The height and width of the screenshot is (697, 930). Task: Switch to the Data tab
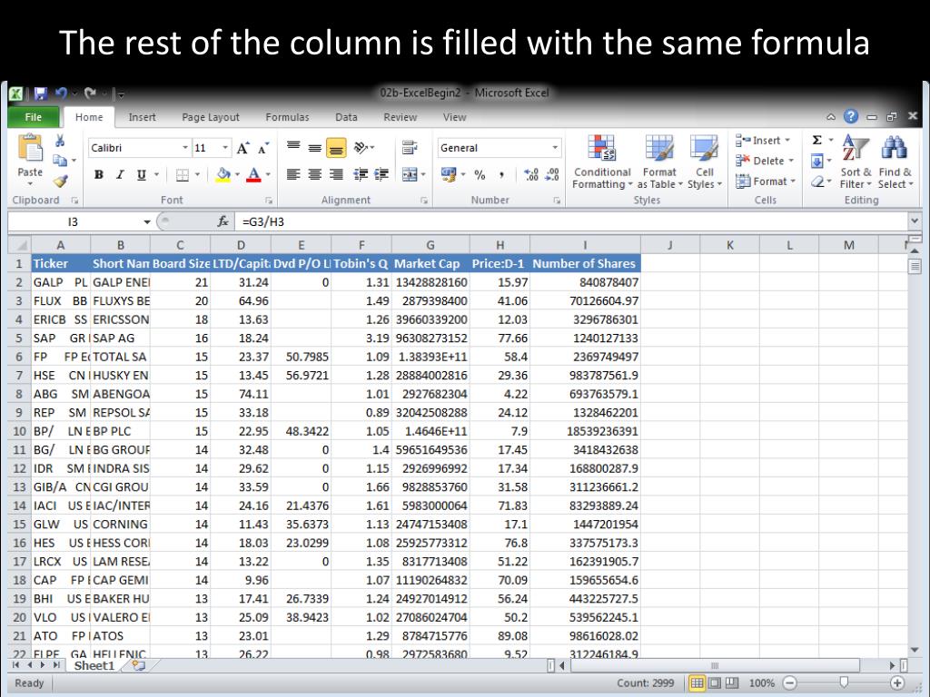coord(346,117)
